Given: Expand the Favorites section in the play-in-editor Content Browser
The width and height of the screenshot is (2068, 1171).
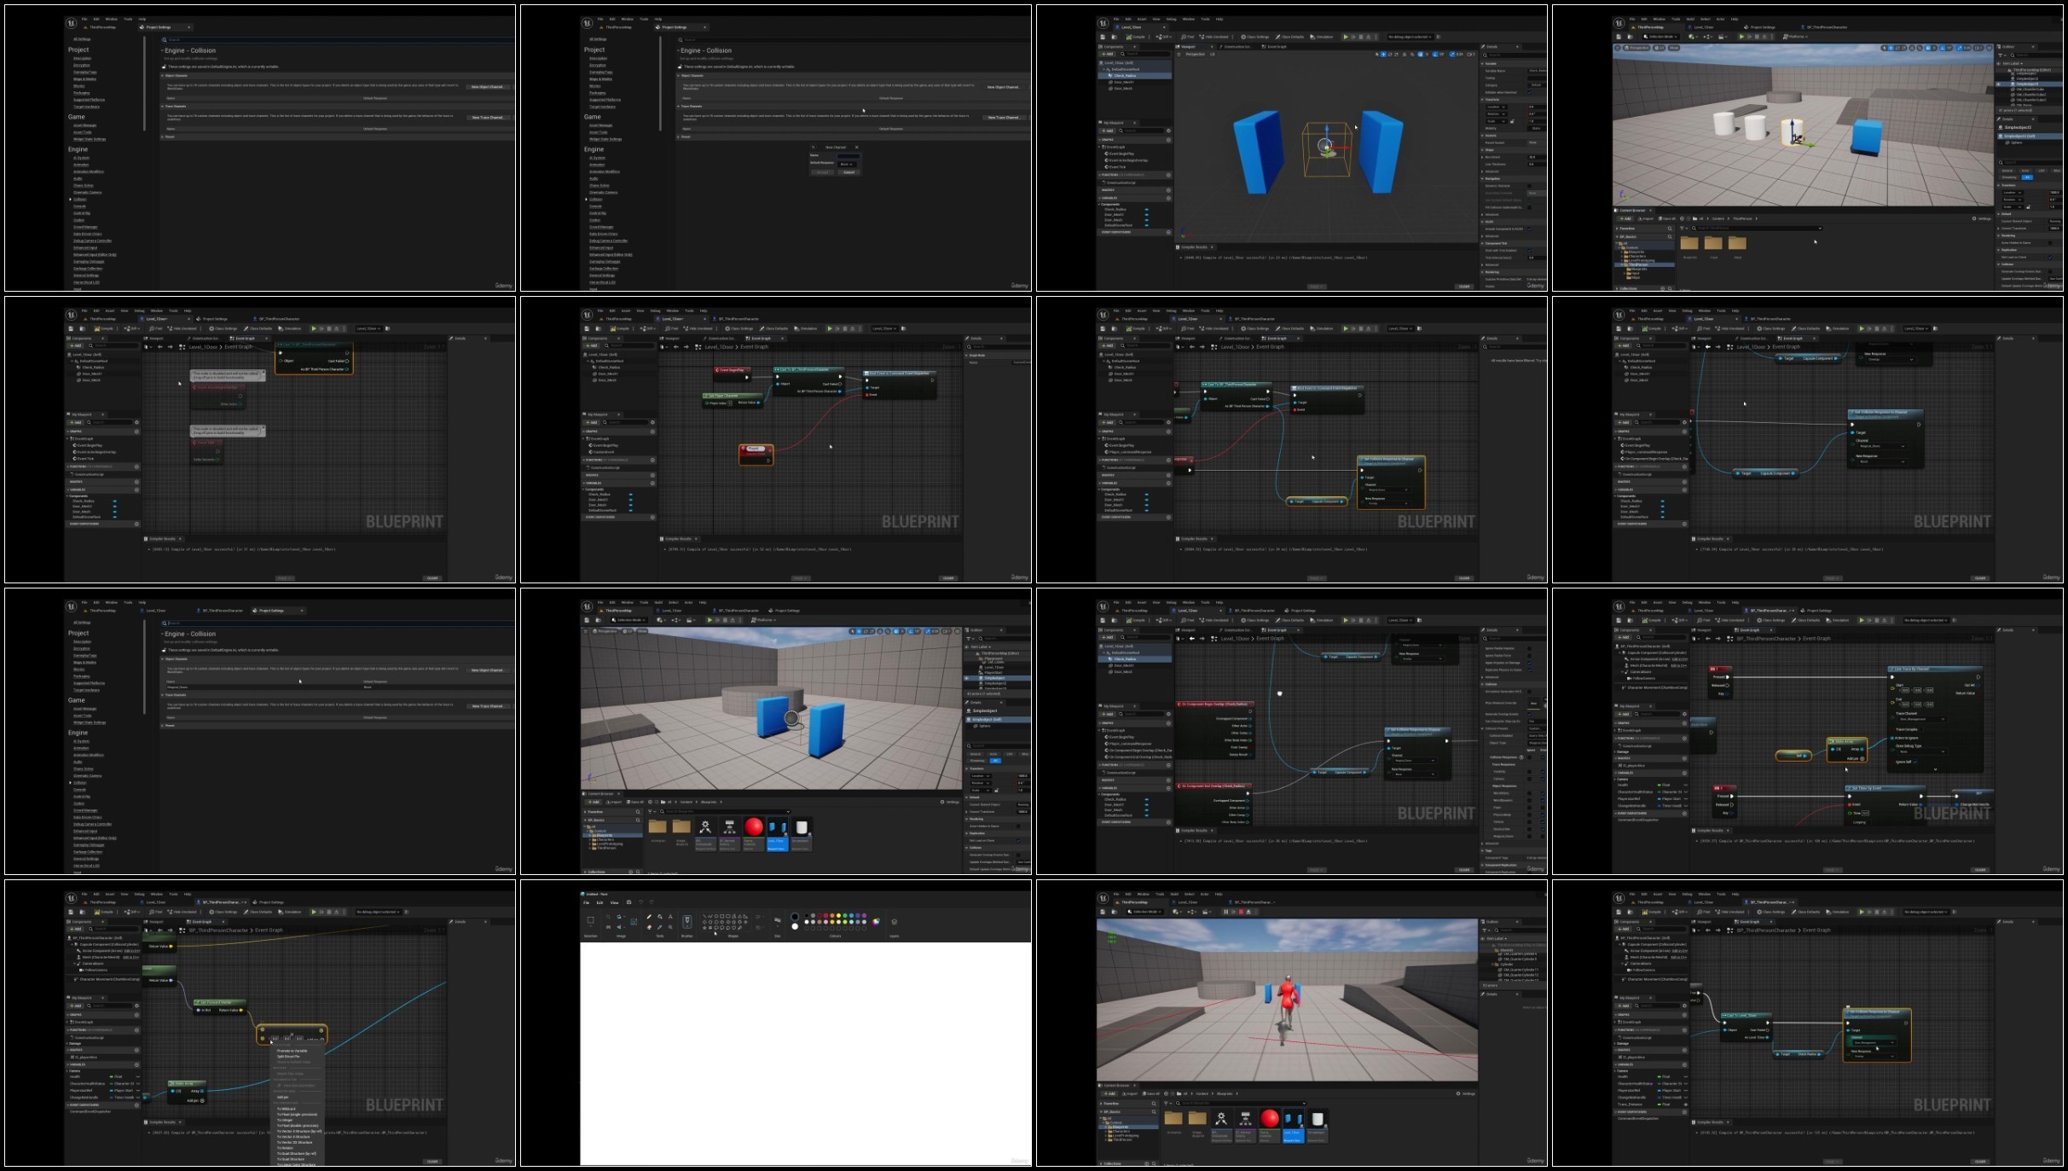Looking at the screenshot, I should (x=1101, y=1104).
